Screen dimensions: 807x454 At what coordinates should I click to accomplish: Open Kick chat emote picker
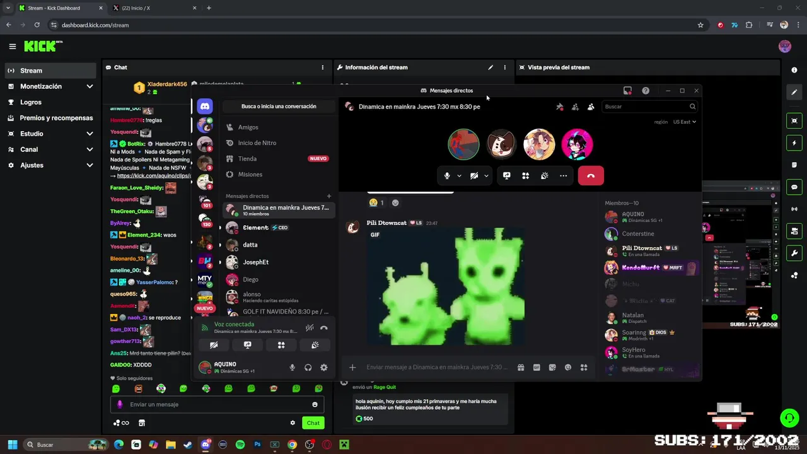(x=315, y=405)
